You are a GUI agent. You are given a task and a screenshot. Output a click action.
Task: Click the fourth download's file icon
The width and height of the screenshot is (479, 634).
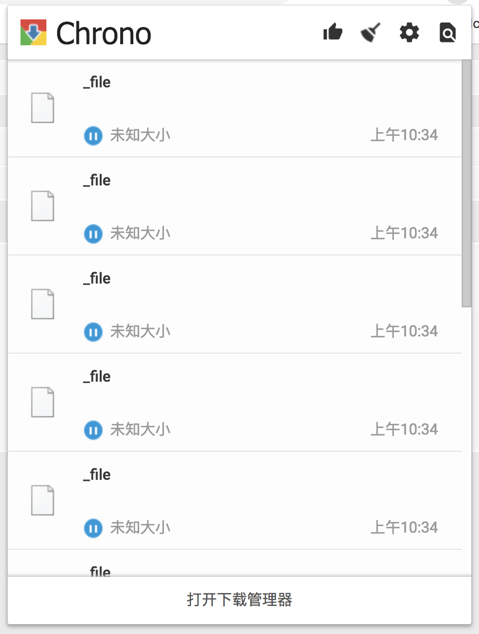(43, 402)
